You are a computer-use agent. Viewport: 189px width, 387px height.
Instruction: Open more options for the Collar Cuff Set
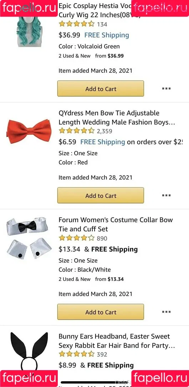pos(167,312)
